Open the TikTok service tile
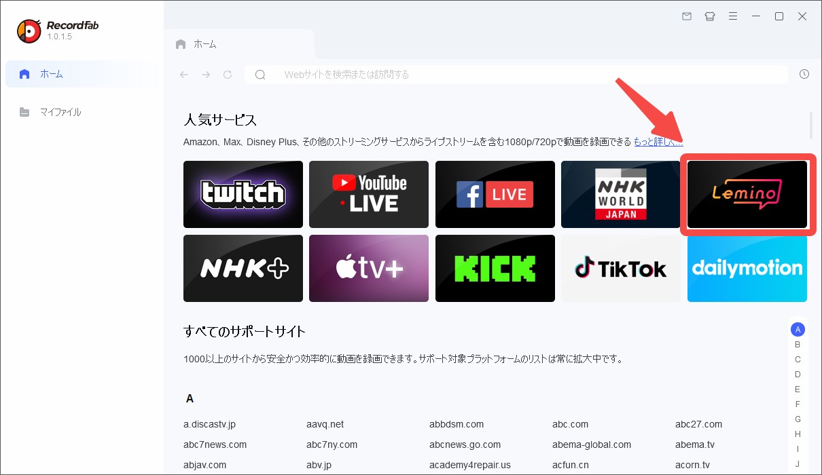 pyautogui.click(x=620, y=268)
